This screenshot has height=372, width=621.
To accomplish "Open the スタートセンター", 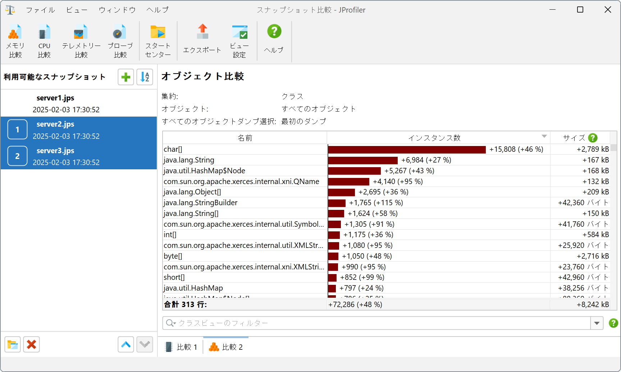I will coord(158,41).
